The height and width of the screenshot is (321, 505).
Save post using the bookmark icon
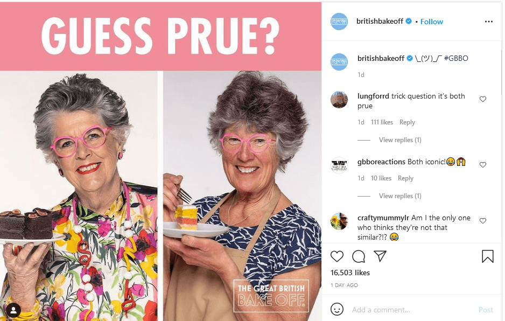[488, 256]
